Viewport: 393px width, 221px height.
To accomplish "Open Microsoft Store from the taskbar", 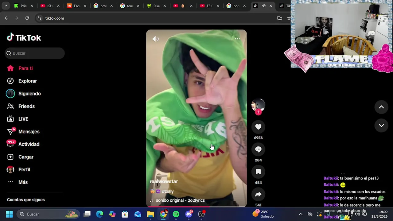I will [125, 214].
